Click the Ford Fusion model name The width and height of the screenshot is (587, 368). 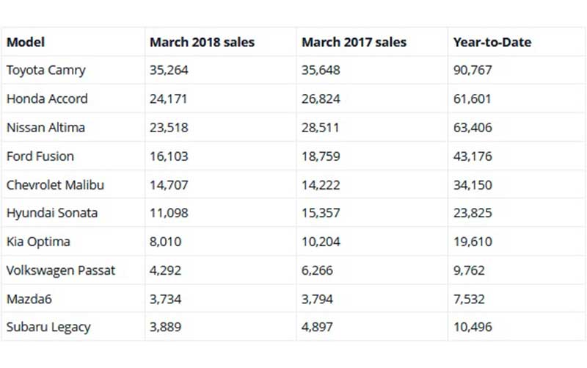click(40, 156)
